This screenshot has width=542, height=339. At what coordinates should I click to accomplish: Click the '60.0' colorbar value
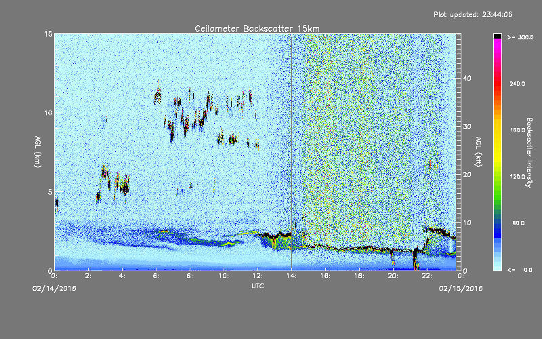pyautogui.click(x=518, y=223)
